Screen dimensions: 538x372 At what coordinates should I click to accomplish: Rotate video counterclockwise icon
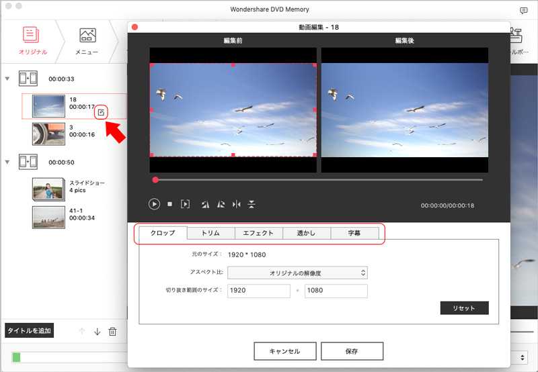point(205,205)
